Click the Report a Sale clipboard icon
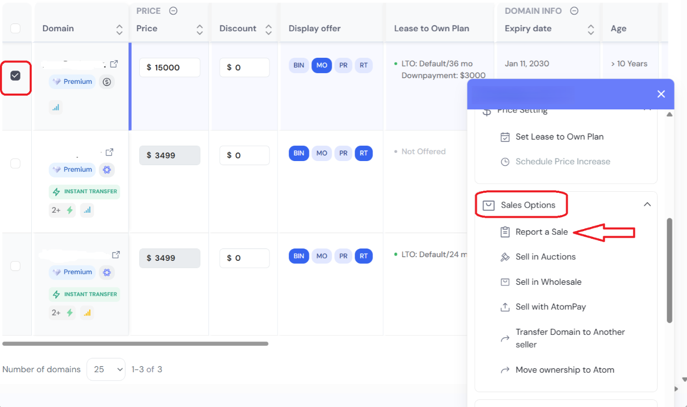The image size is (687, 407). [505, 232]
